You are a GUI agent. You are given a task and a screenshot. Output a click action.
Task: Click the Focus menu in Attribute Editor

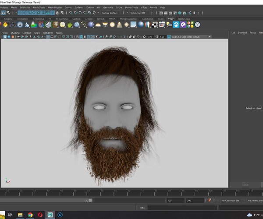pyautogui.click(x=253, y=33)
